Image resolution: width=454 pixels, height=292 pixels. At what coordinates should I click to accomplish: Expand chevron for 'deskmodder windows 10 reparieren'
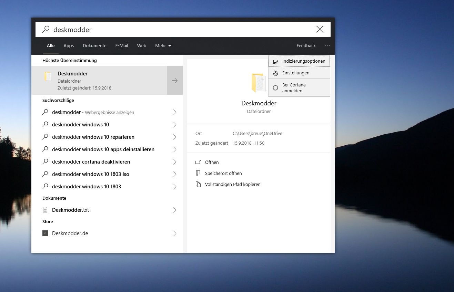[175, 137]
